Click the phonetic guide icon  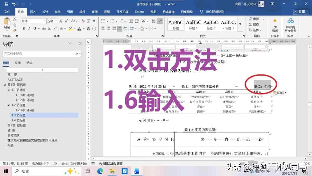click(x=88, y=21)
